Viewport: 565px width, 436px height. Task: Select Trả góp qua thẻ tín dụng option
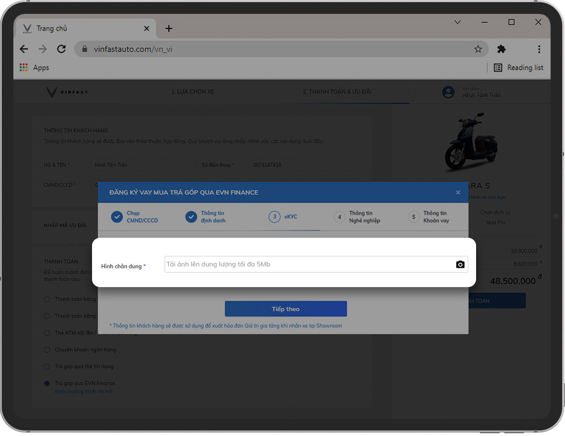[x=47, y=367]
